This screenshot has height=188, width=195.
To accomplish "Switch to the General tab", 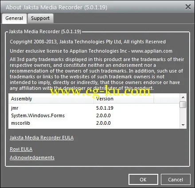I will (x=14, y=19).
